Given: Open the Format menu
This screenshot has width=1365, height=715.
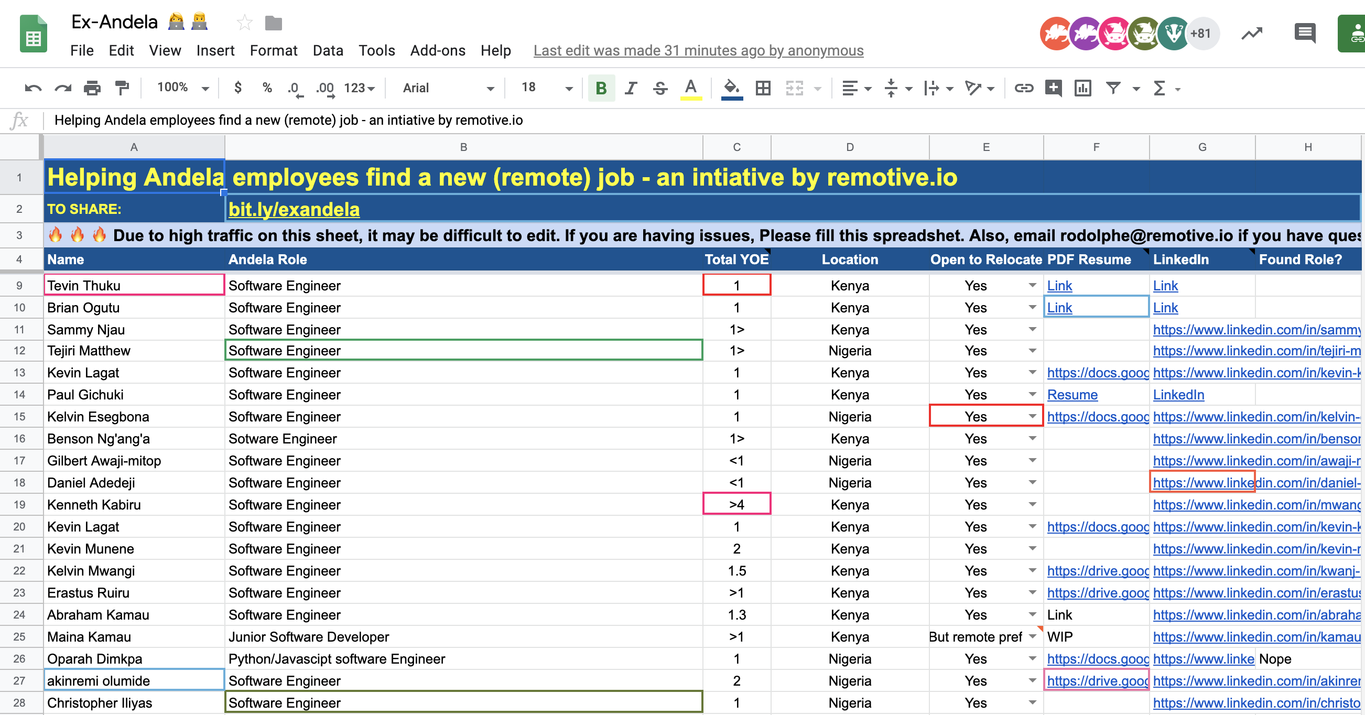Looking at the screenshot, I should [x=274, y=51].
